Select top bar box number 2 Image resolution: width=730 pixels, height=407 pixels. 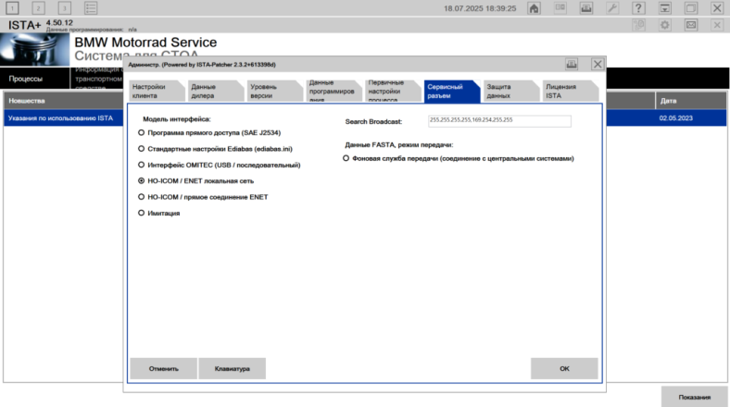pos(38,8)
